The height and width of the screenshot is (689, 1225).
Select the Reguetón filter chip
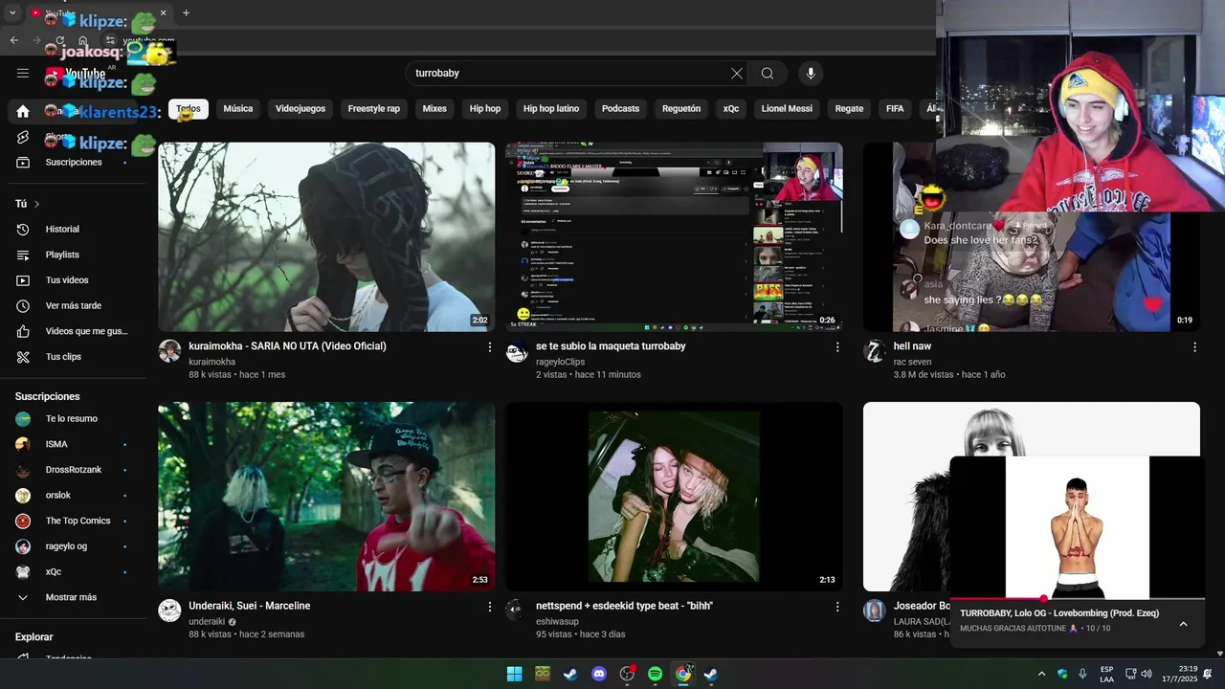(681, 109)
